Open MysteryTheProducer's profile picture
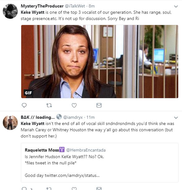The width and height of the screenshot is (182, 190). [10, 11]
